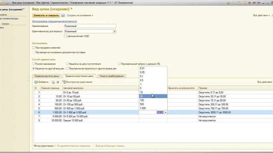Click the Нижняя граница column header
273x153 pixels.
tap(52, 88)
